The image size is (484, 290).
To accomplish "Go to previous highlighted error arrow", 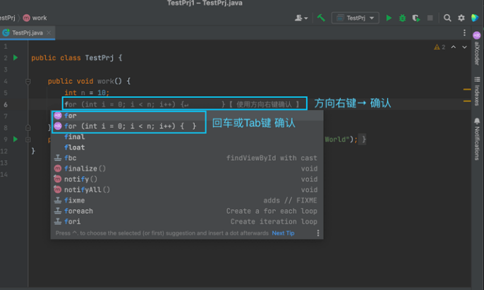I will (454, 47).
